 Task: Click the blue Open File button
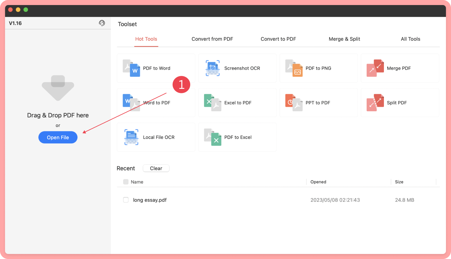pyautogui.click(x=58, y=137)
